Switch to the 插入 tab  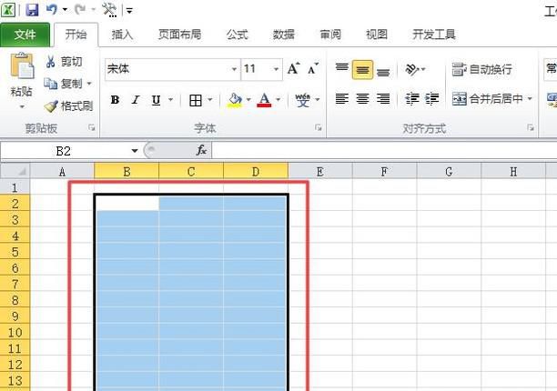pos(122,35)
